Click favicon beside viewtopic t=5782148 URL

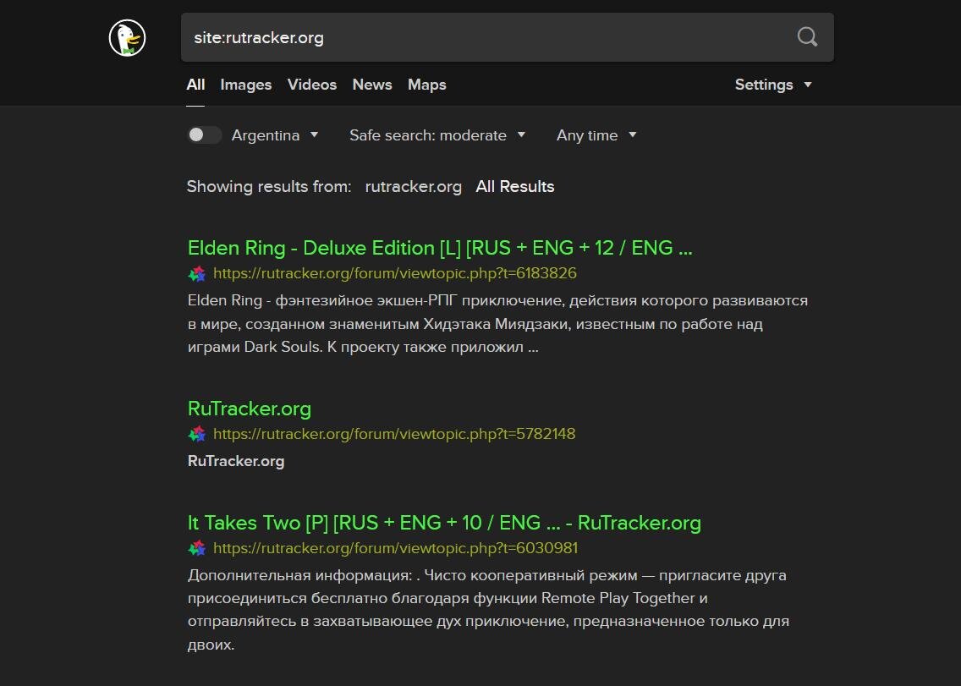pyautogui.click(x=197, y=435)
